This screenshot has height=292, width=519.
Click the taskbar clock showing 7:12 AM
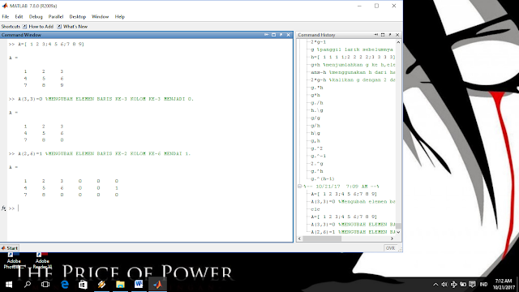pos(504,285)
